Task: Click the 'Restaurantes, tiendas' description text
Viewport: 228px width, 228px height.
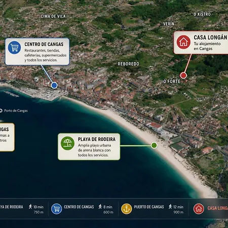Action: 46,55
